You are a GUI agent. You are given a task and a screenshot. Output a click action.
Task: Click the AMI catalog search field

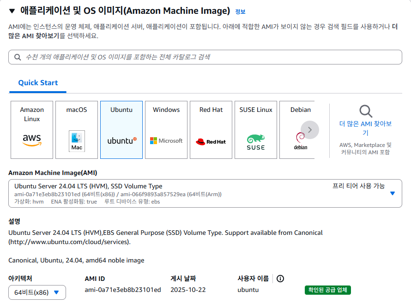pyautogui.click(x=205, y=57)
